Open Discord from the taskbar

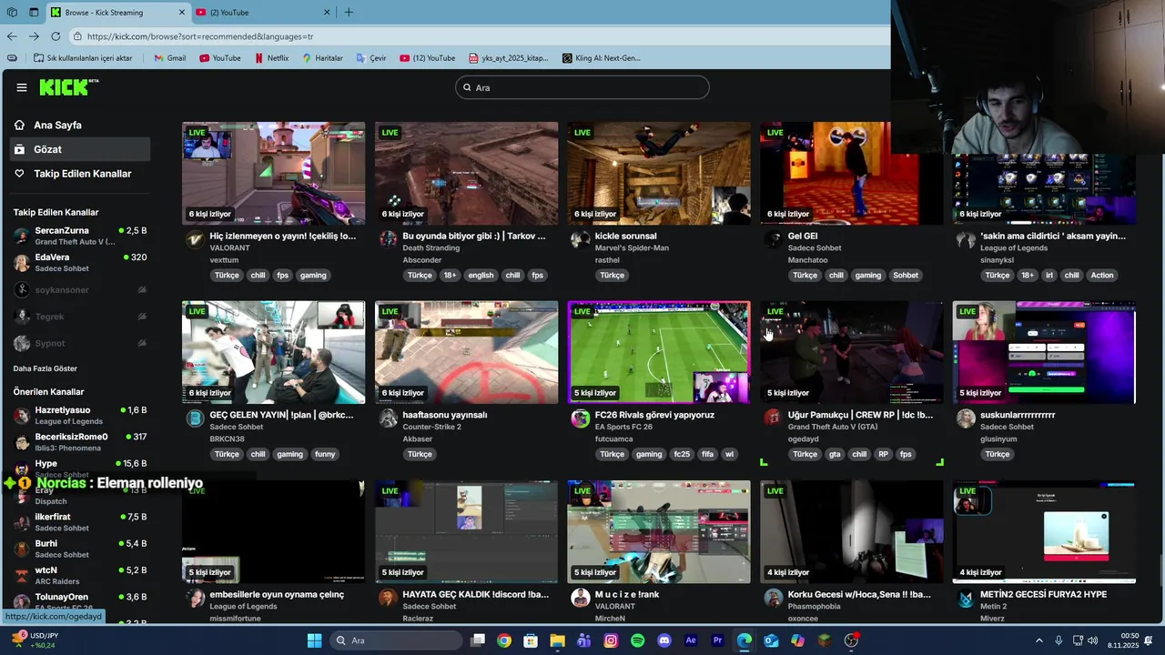tap(664, 640)
